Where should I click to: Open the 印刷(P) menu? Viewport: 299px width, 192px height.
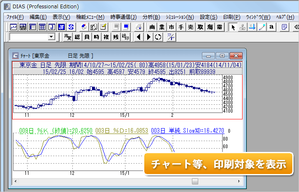(231, 17)
